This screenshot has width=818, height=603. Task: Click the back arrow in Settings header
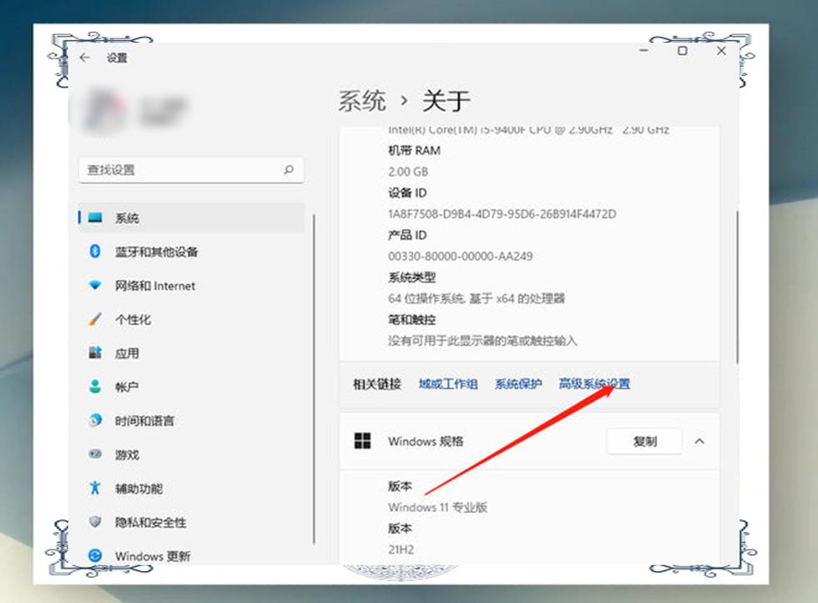pos(84,58)
